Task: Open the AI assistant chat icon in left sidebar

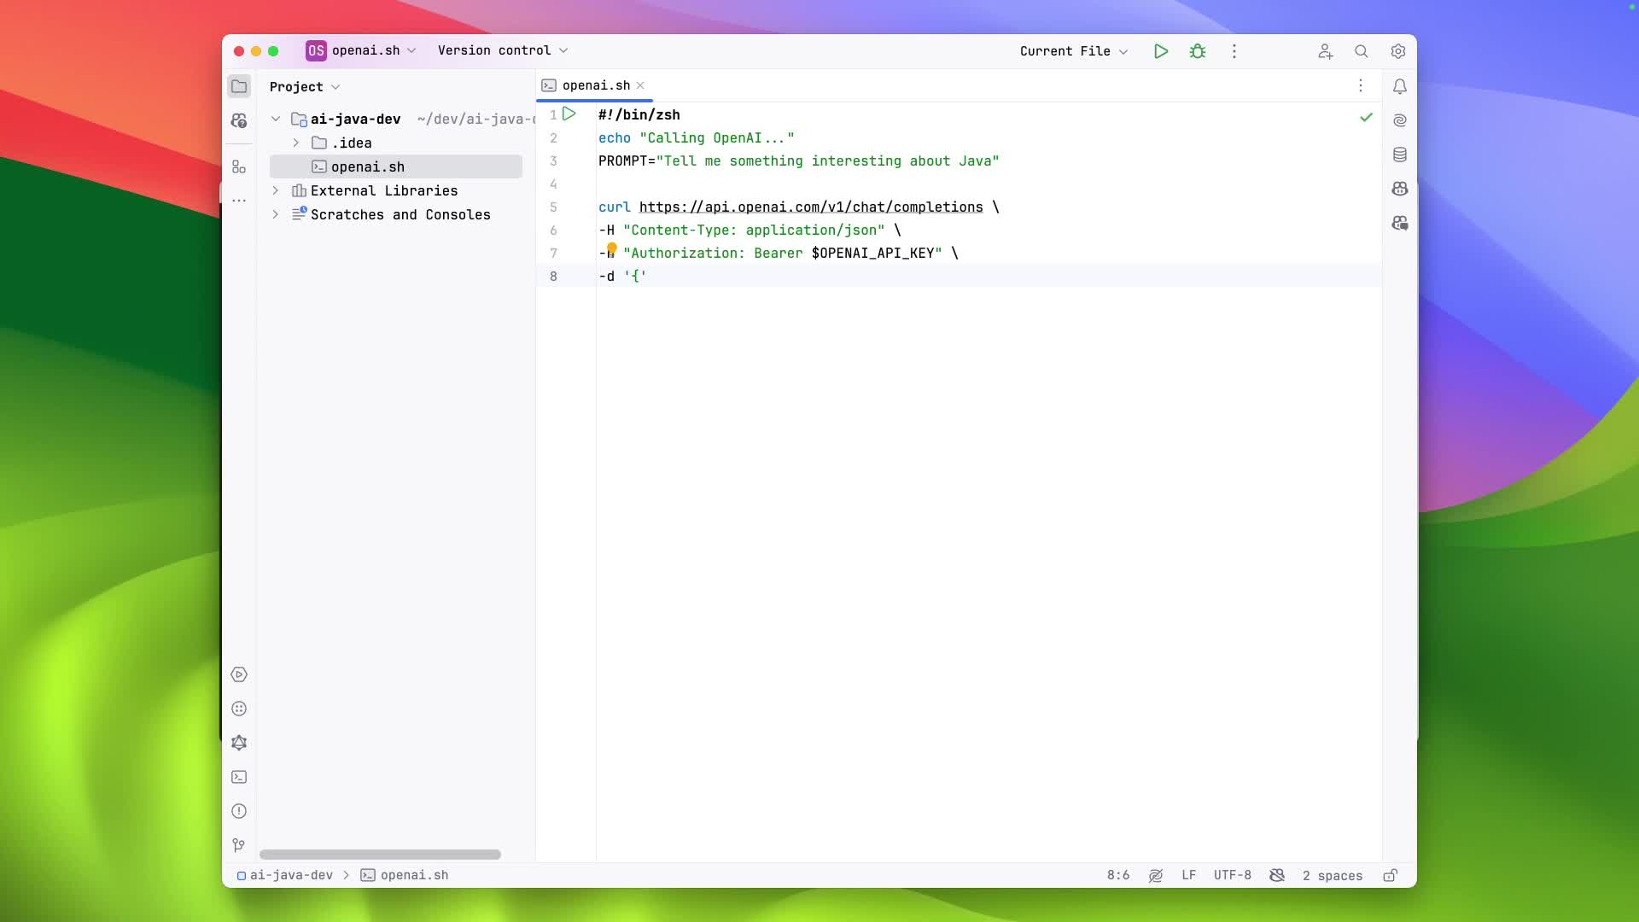Action: (x=239, y=120)
